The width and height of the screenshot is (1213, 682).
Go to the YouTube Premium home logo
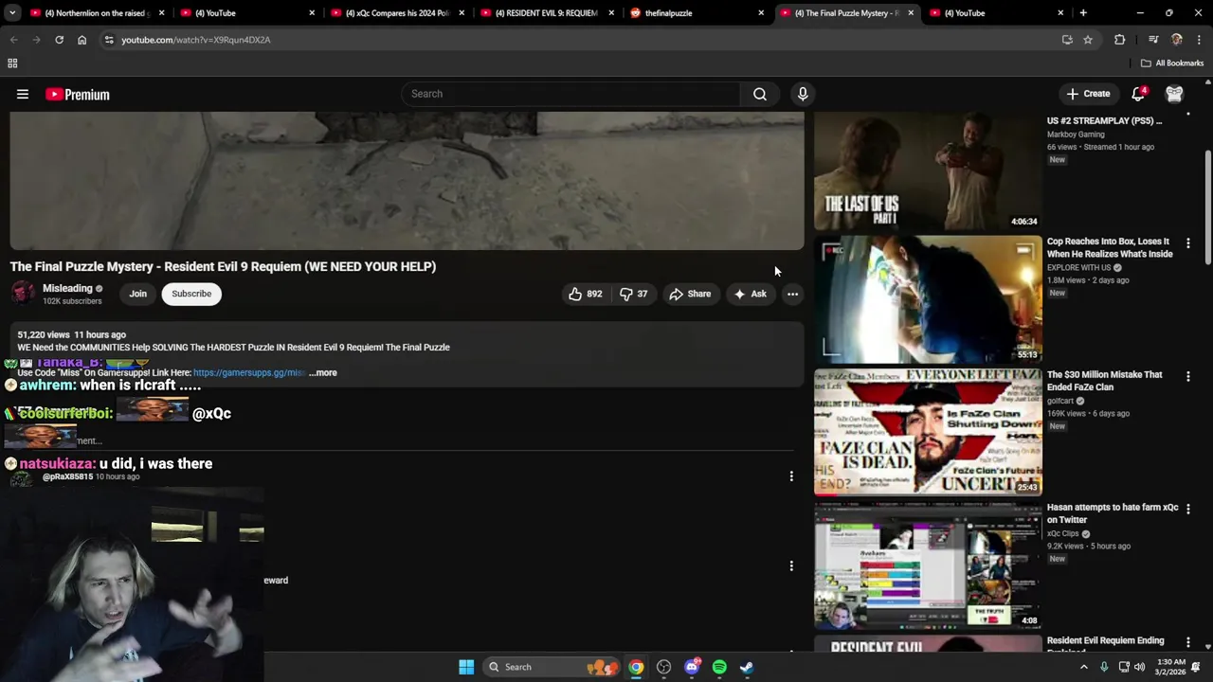pos(78,94)
